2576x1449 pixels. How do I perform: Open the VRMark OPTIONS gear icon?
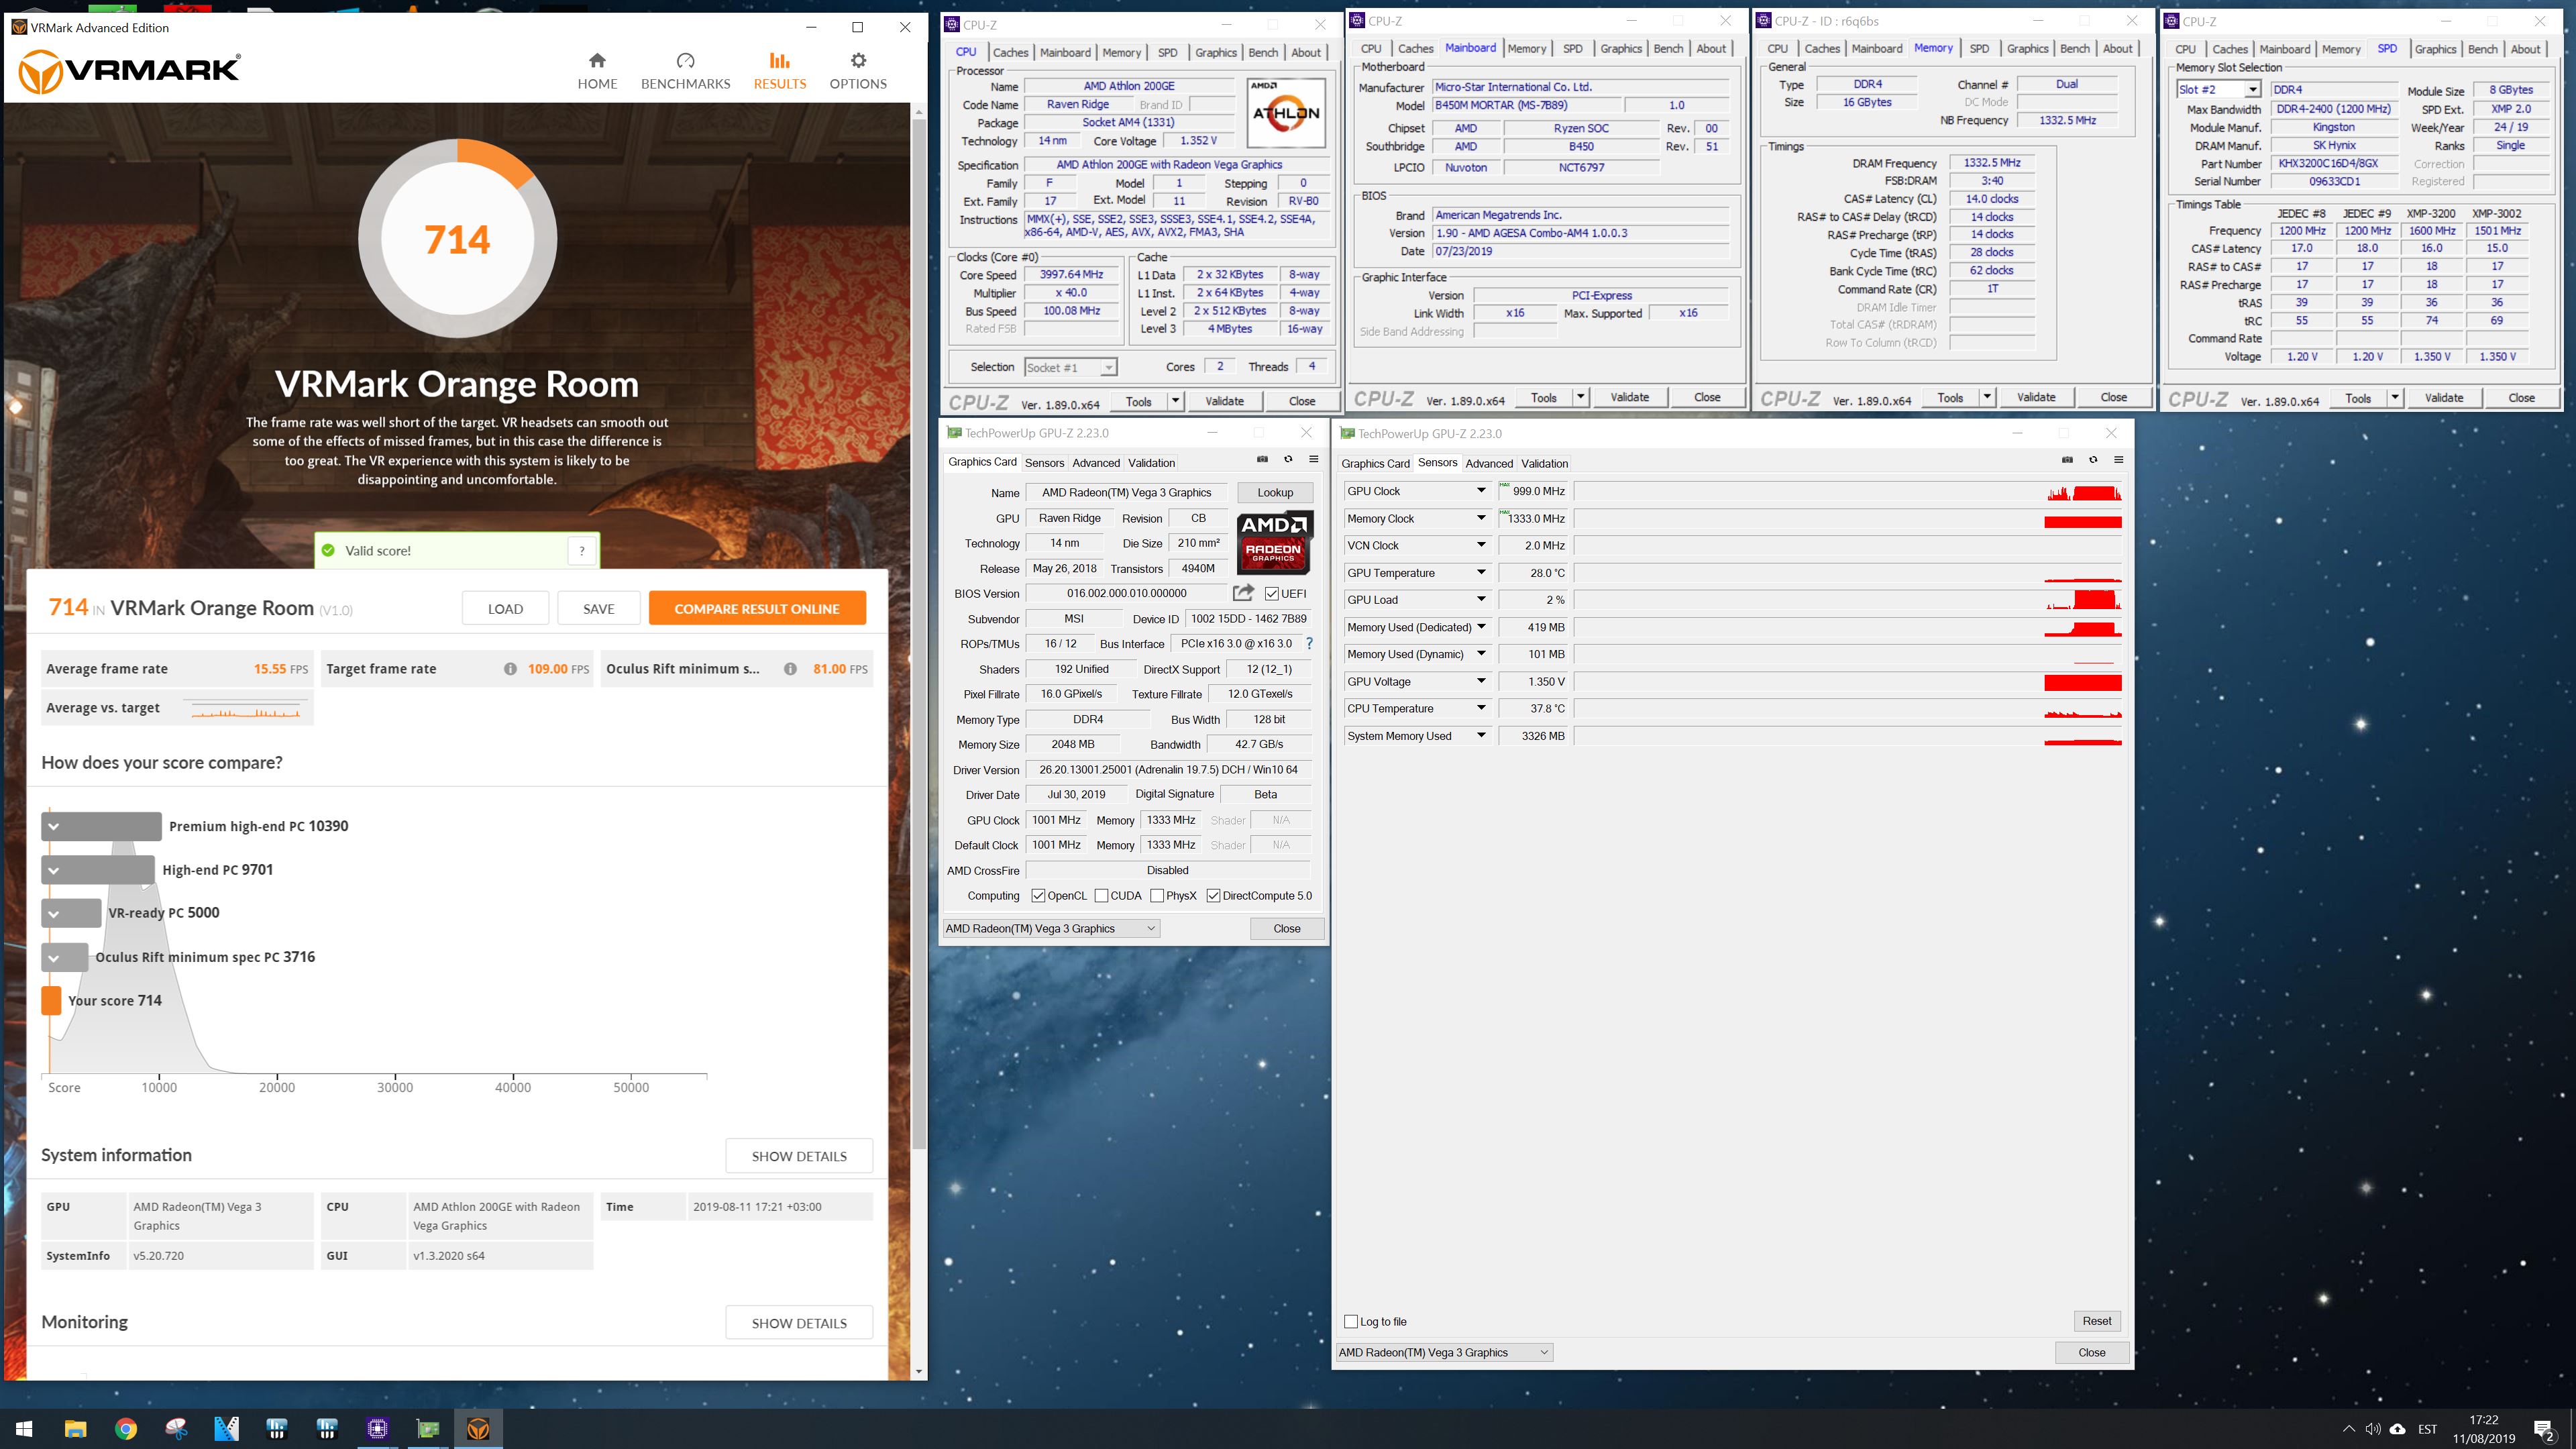pos(858,60)
